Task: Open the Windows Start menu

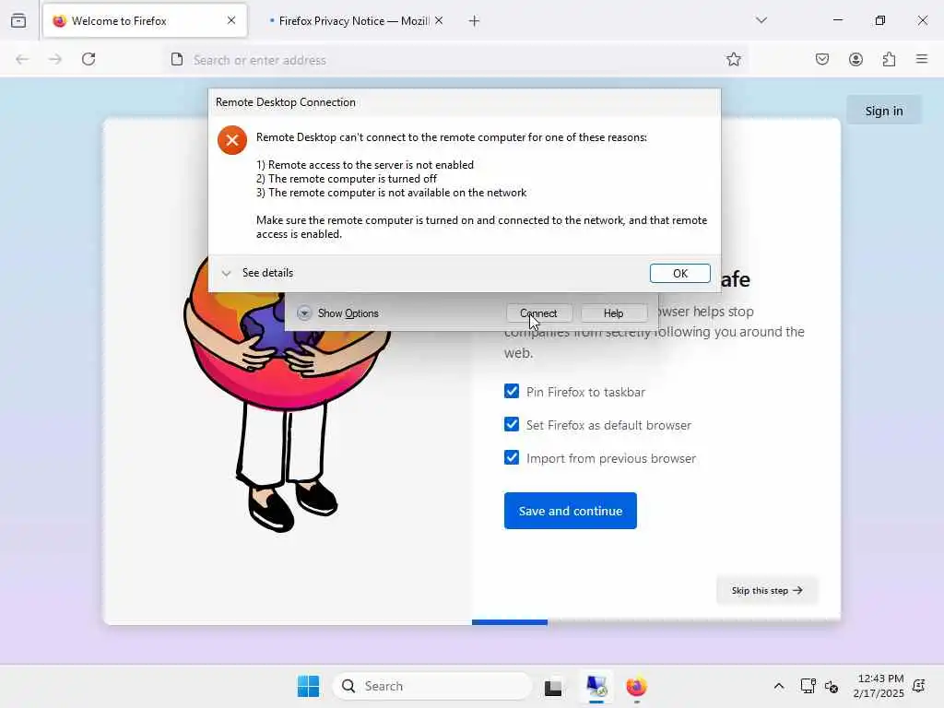Action: pyautogui.click(x=308, y=686)
